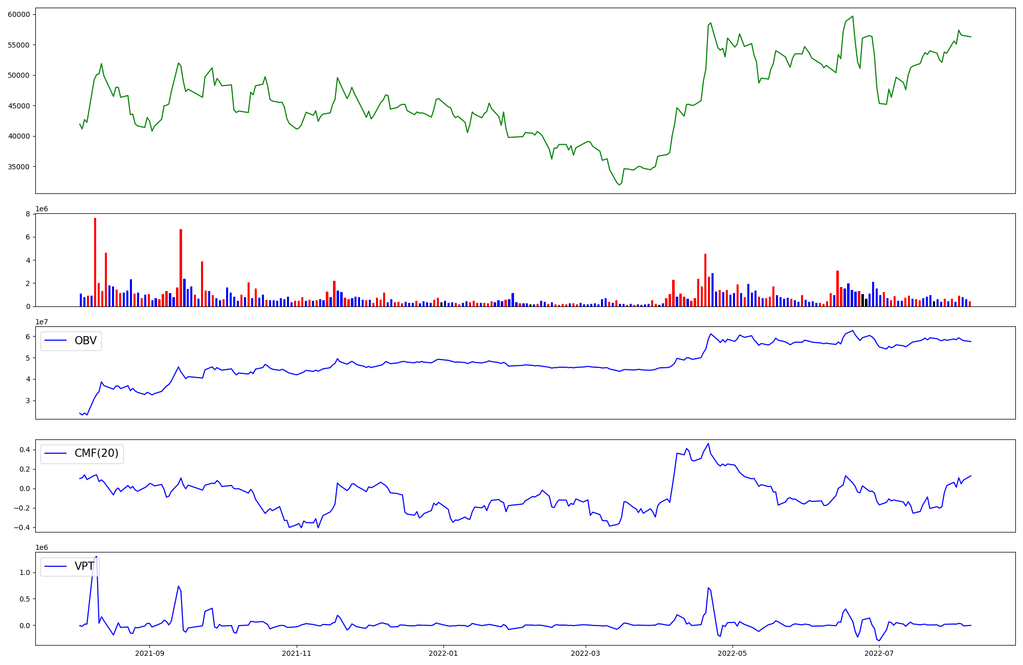This screenshot has height=665, width=1023.
Task: Click the 45000 price axis tick label
Action: tap(19, 106)
